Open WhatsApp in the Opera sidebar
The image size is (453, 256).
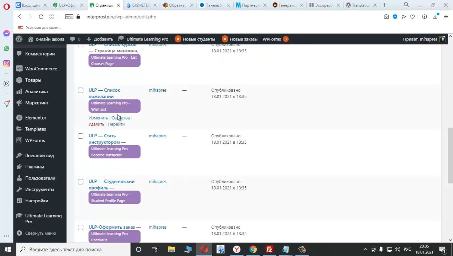[6, 48]
